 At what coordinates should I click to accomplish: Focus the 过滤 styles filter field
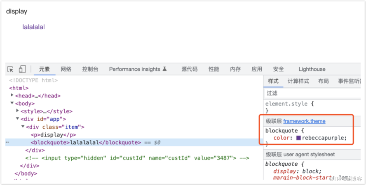(x=312, y=93)
